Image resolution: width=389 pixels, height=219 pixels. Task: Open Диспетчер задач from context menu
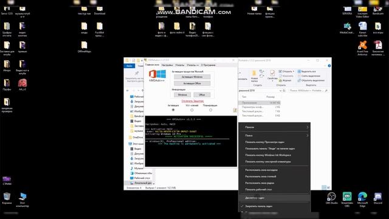(274, 198)
